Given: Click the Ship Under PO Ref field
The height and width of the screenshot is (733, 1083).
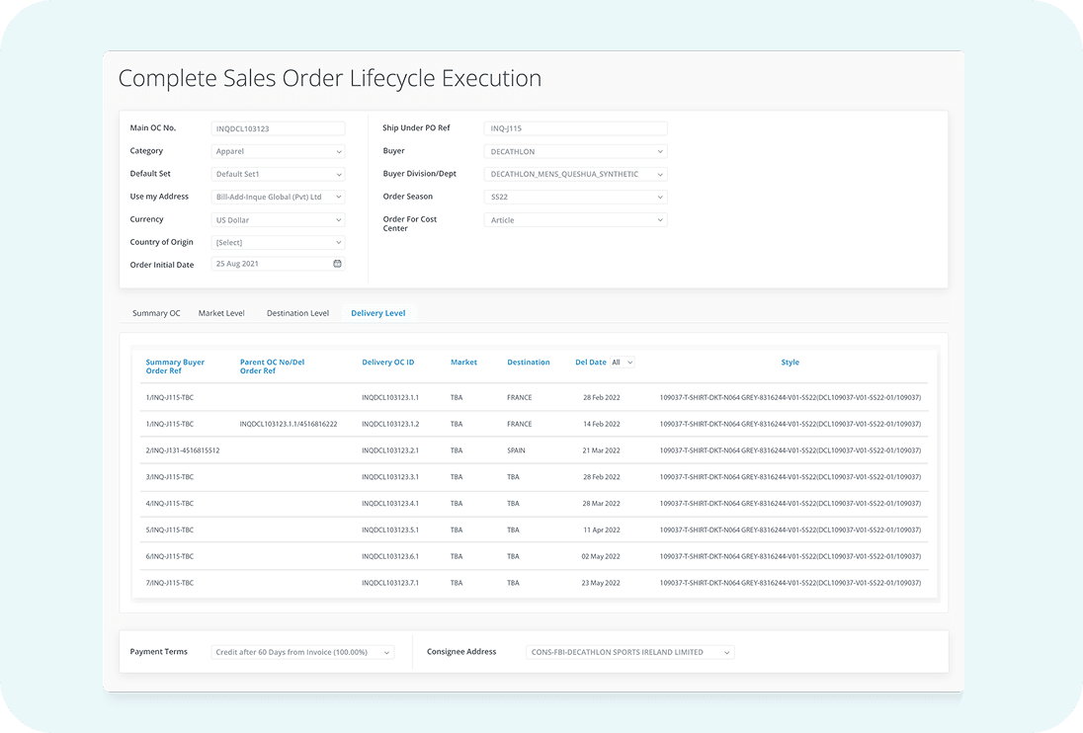Looking at the screenshot, I should 576,128.
